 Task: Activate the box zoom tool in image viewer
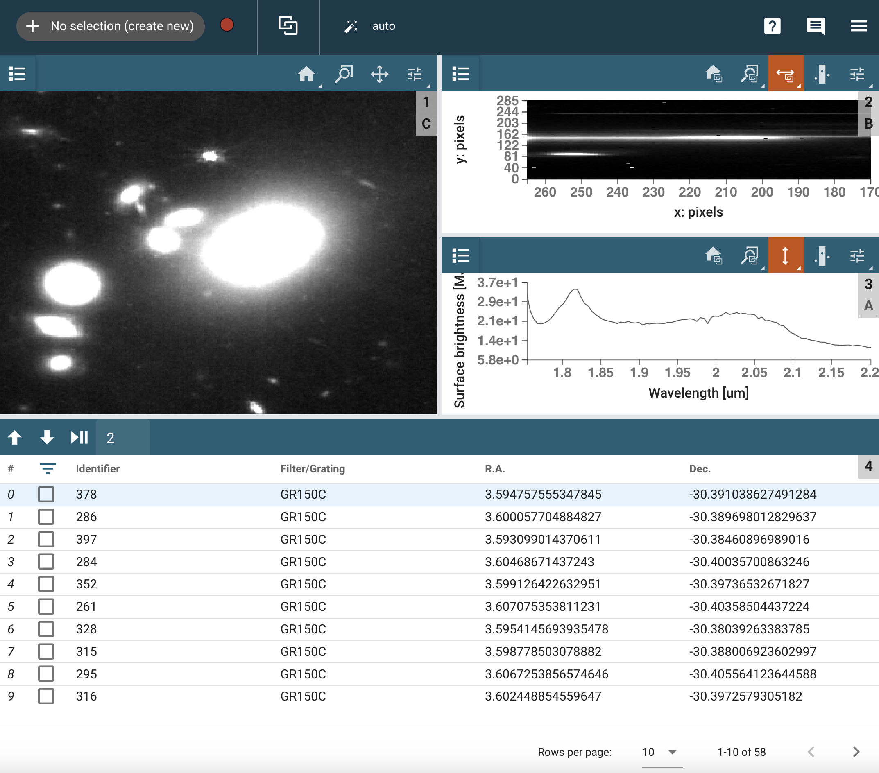click(344, 74)
